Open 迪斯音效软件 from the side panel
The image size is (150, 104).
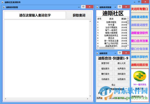point(139,33)
